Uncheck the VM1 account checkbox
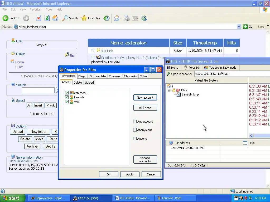The width and height of the screenshot is (270, 202). tap(67, 102)
